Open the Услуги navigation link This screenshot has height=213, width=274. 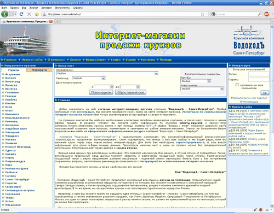[x=131, y=60]
